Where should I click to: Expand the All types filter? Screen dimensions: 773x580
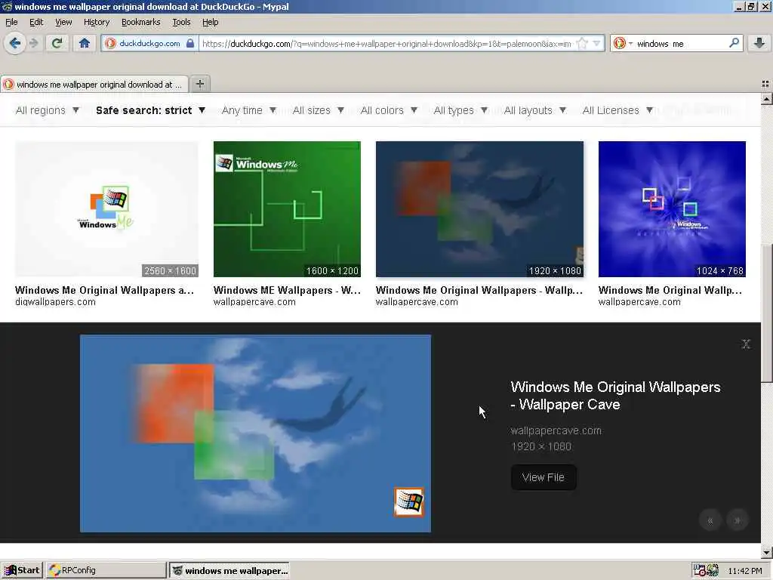coord(460,110)
